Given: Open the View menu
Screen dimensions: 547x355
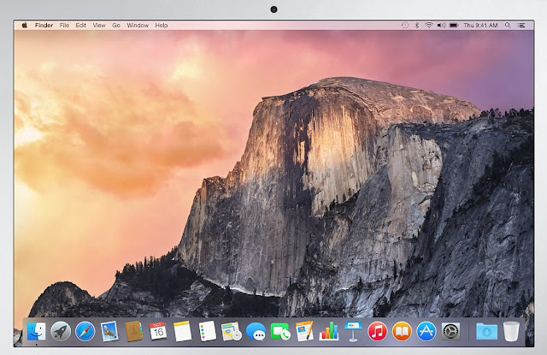Looking at the screenshot, I should tap(99, 25).
